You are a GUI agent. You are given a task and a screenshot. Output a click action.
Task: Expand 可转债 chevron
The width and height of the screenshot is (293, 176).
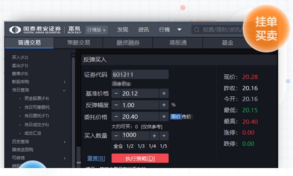click(65, 158)
